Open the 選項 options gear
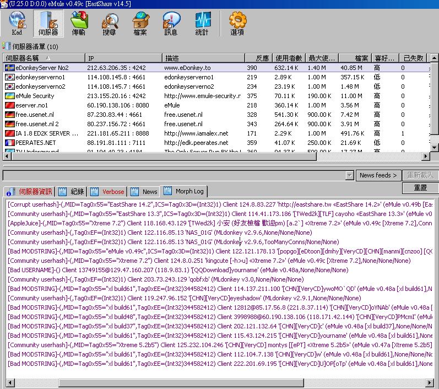439x389 pixels. [237, 24]
